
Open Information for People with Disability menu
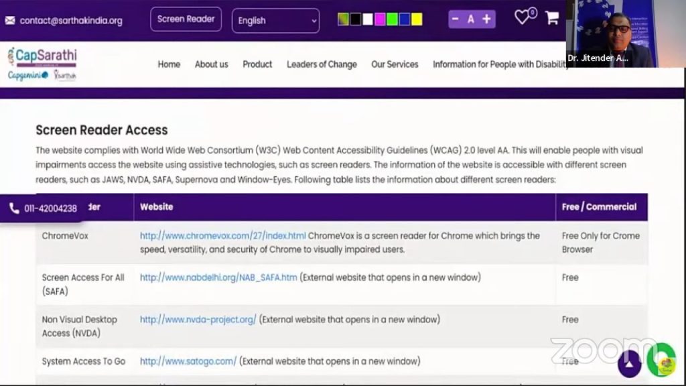[499, 64]
